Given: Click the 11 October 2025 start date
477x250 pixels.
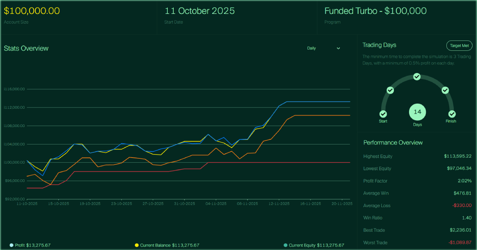Looking at the screenshot, I should (200, 11).
